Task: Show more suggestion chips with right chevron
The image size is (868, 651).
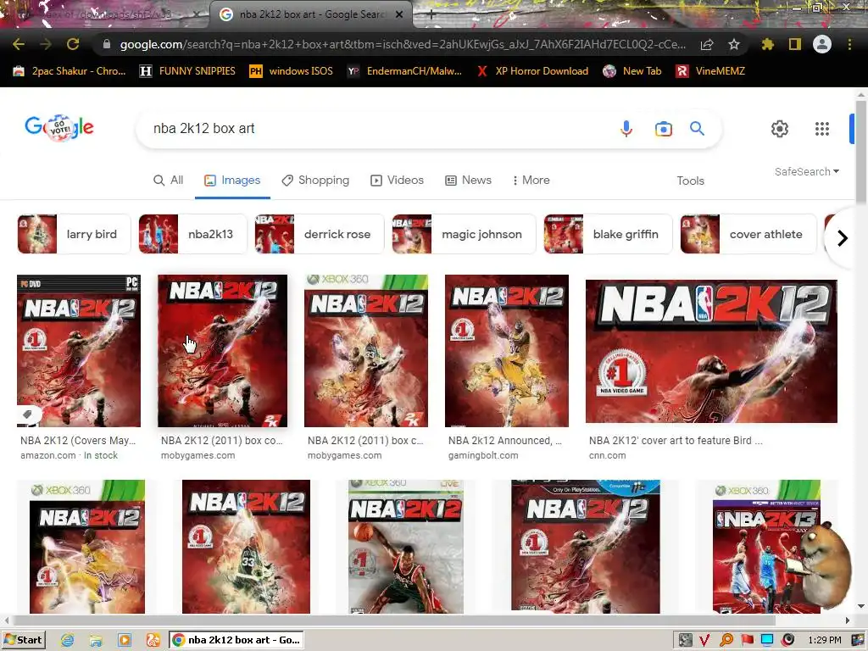Action: coord(842,238)
